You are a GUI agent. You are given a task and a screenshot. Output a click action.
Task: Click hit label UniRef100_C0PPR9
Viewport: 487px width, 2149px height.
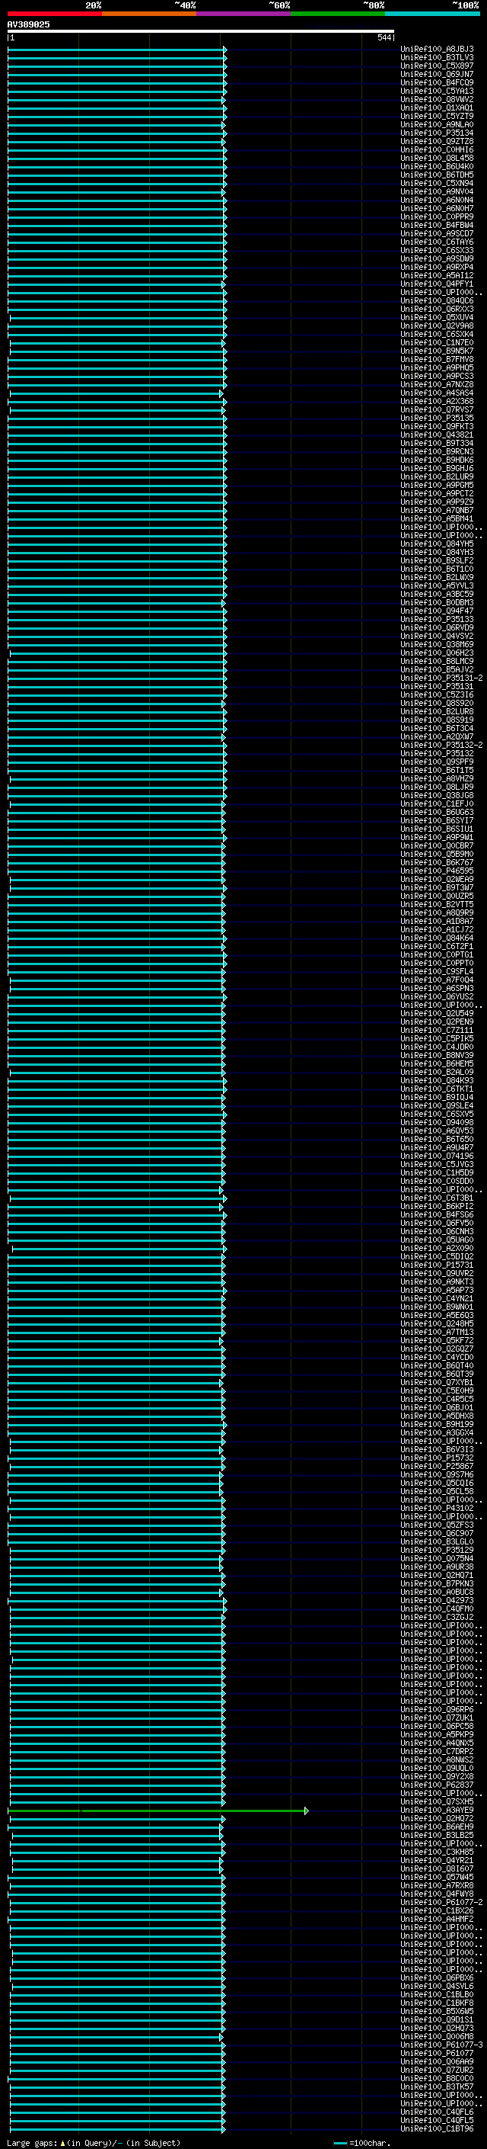point(436,217)
